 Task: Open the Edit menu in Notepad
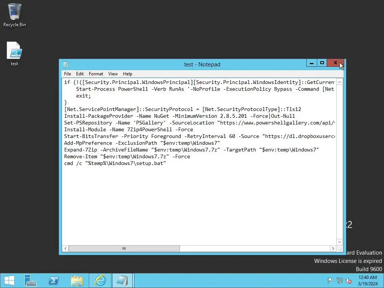pos(80,74)
